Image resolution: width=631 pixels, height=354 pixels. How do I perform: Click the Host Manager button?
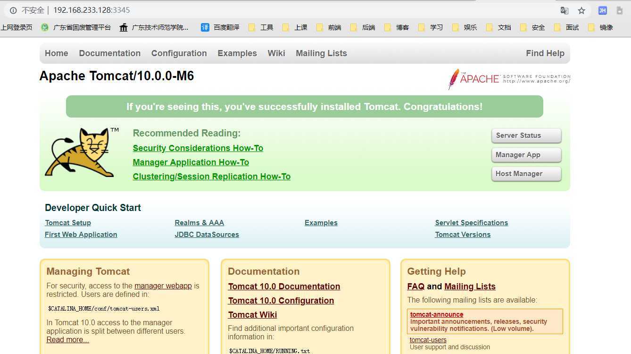pyautogui.click(x=526, y=174)
